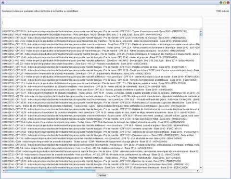Select row CPF 32.20 Instruments de musique
This screenshot has width=231, height=179.
101,38
